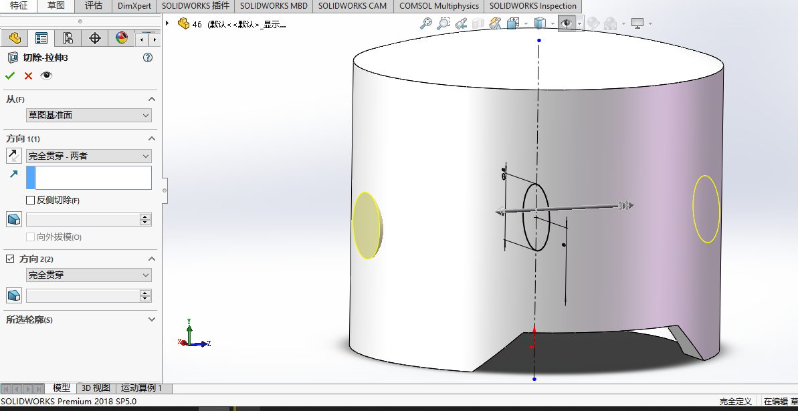Viewport: 798px width, 411px height.
Task: Switch to the 评估 ribbon tab
Action: click(93, 6)
